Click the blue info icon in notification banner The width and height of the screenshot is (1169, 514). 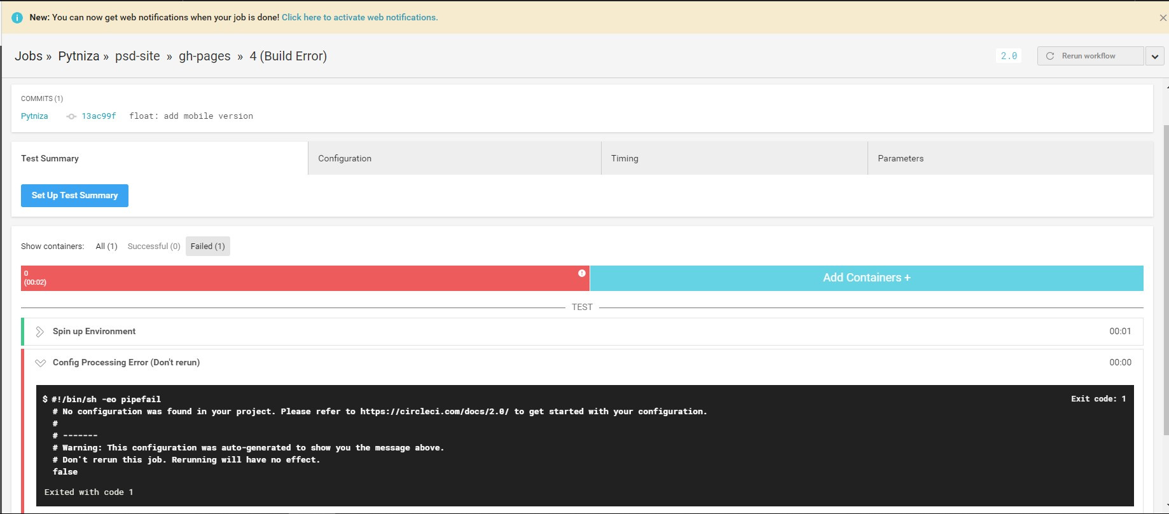(x=17, y=18)
